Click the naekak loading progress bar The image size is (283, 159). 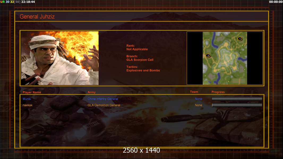pos(237,105)
